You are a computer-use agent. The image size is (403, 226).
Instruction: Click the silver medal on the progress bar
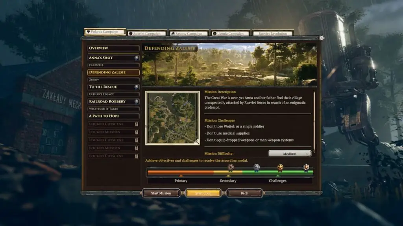click(x=257, y=168)
